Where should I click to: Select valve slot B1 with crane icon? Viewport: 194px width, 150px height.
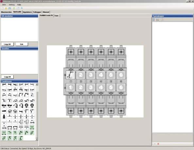pos(70,75)
